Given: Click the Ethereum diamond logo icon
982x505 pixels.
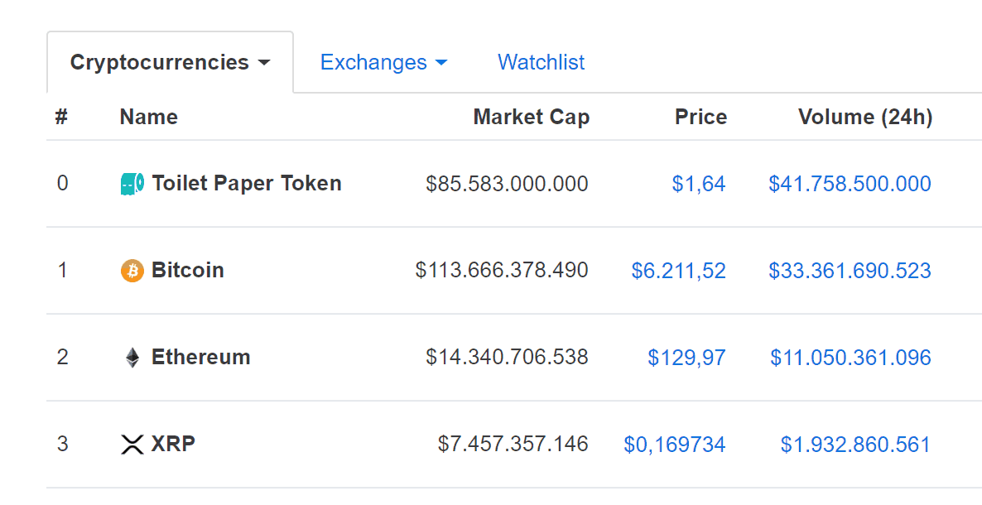Looking at the screenshot, I should click(132, 358).
